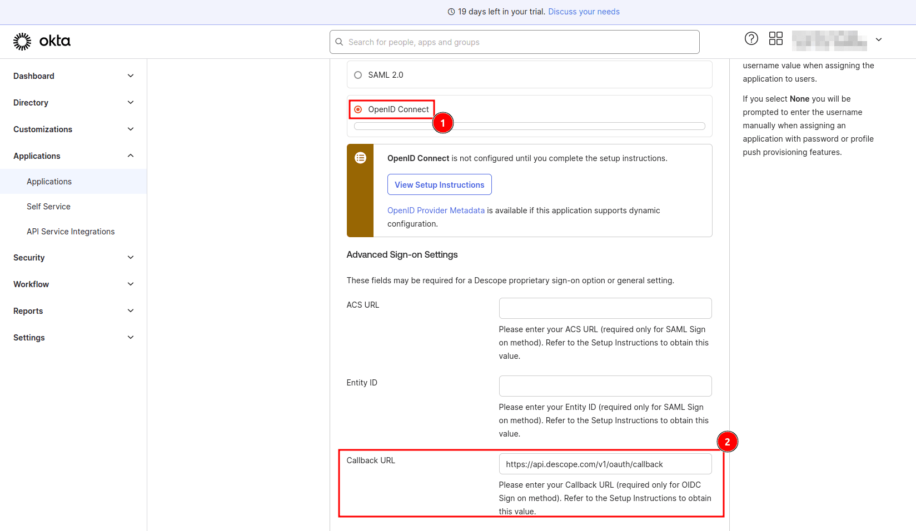This screenshot has width=916, height=531.
Task: Click the list icon in OpenID notice
Action: 360,158
